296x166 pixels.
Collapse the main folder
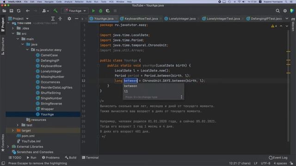click(x=18, y=39)
